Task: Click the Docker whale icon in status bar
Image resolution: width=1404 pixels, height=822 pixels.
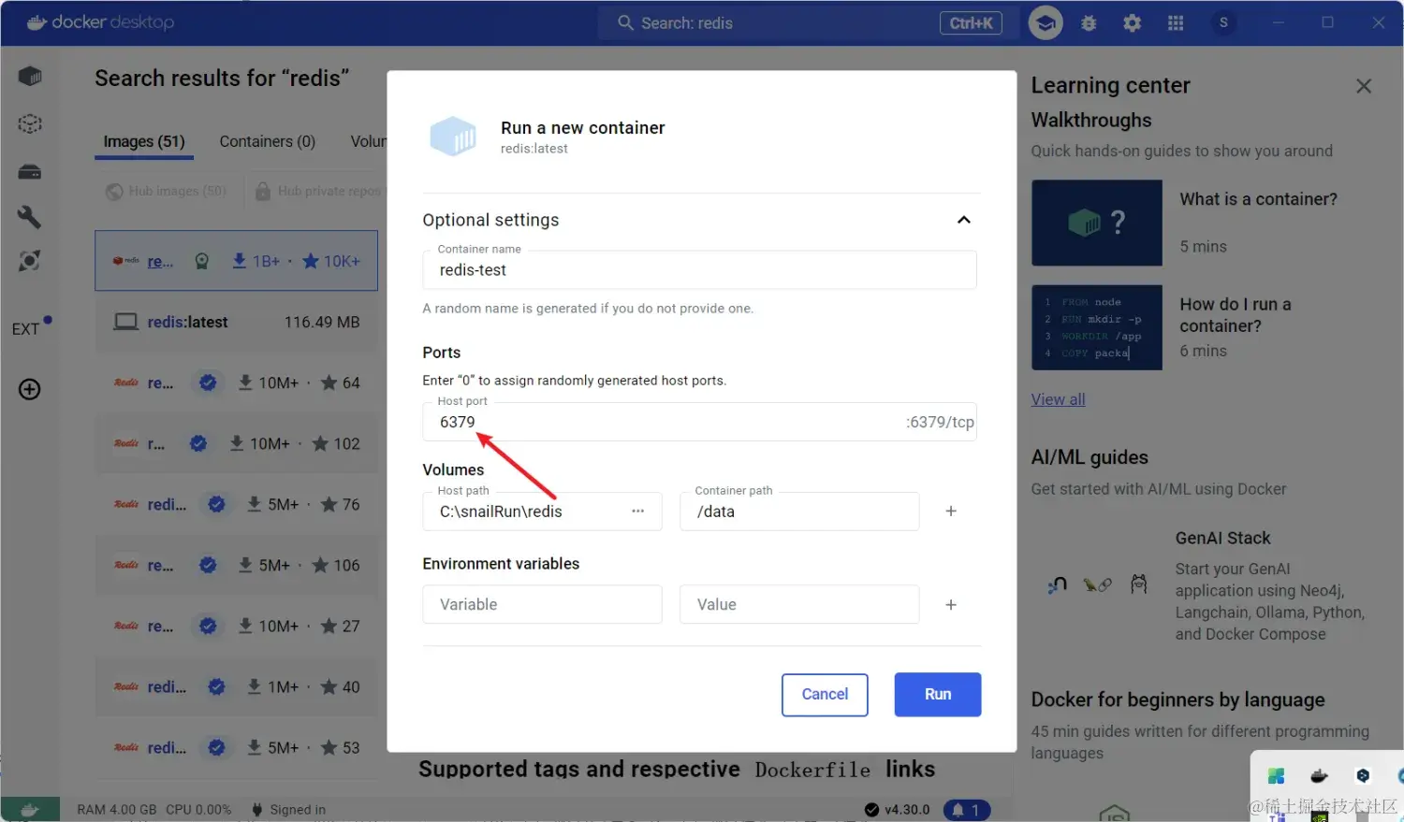Action: [30, 810]
